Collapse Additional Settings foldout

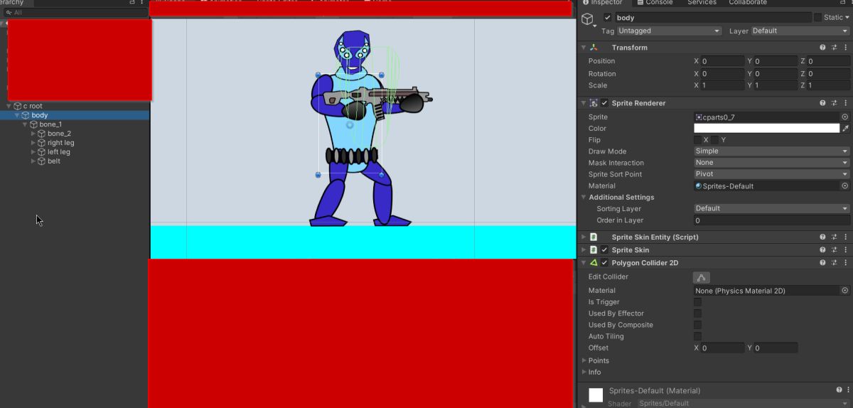tap(584, 198)
